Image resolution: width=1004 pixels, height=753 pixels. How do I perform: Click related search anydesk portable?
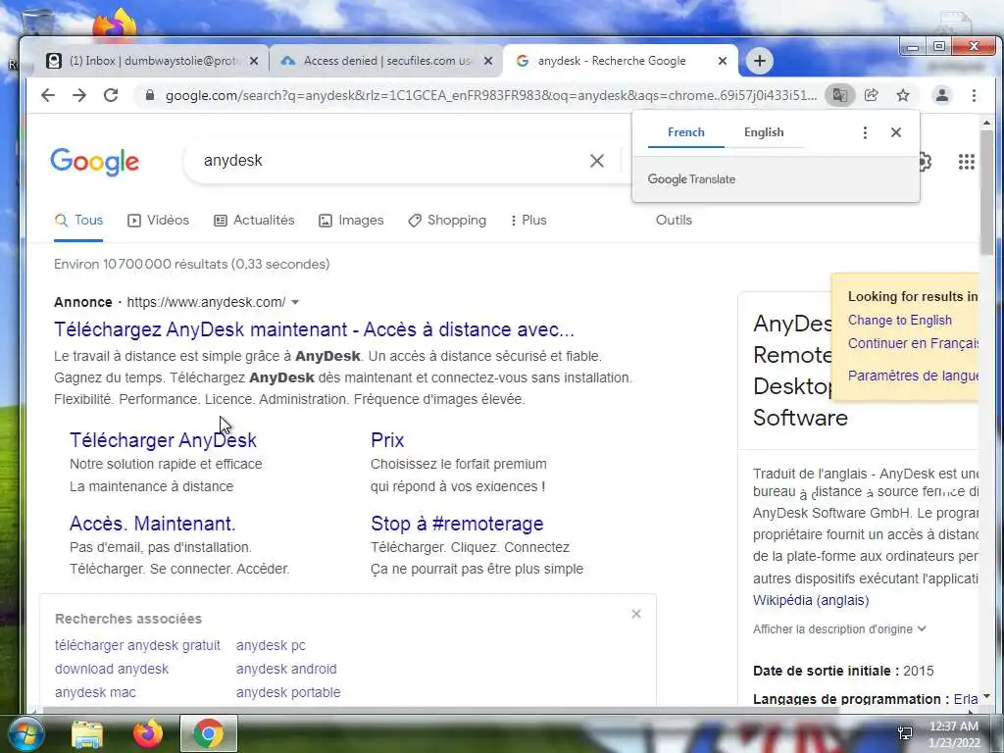tap(288, 693)
